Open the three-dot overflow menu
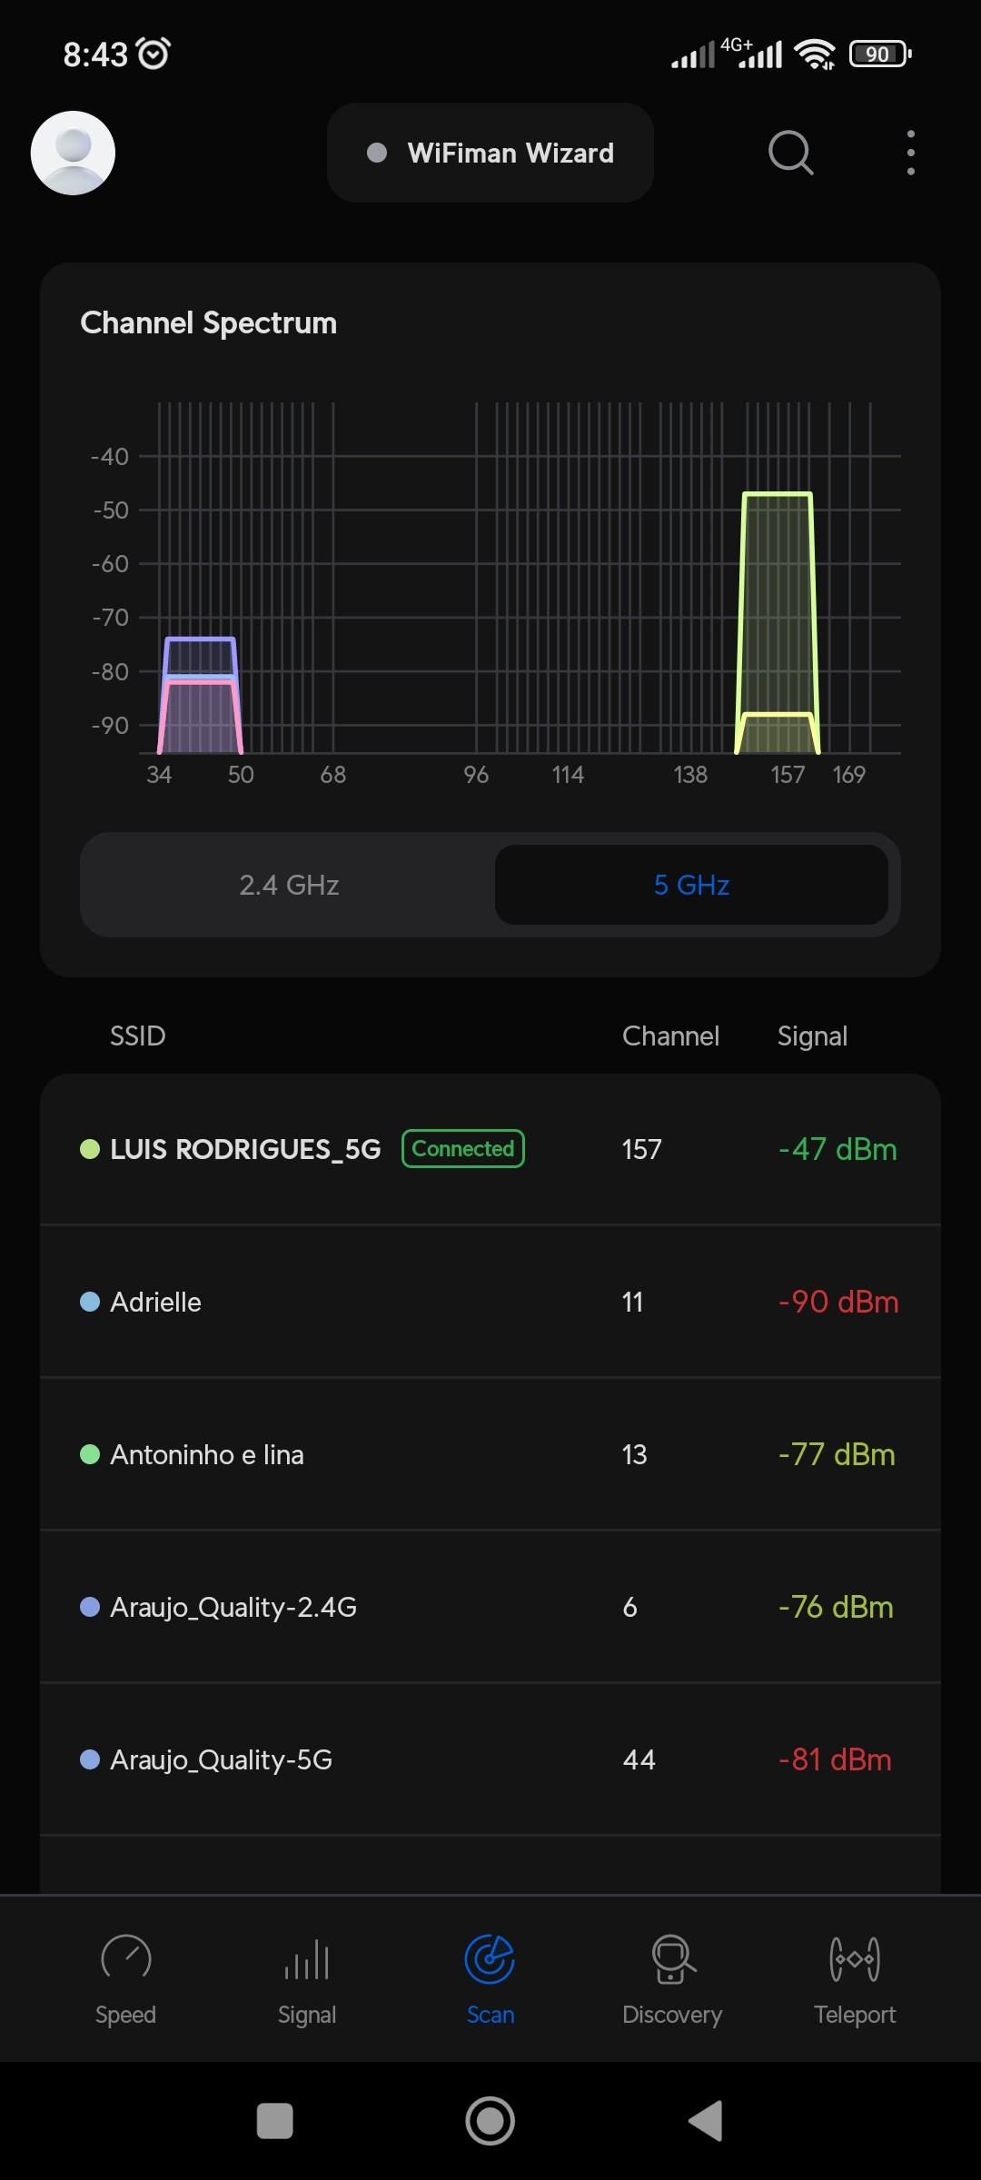981x2180 pixels. [910, 153]
